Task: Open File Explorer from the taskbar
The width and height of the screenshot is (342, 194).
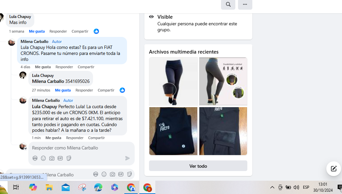Action: click(x=49, y=187)
